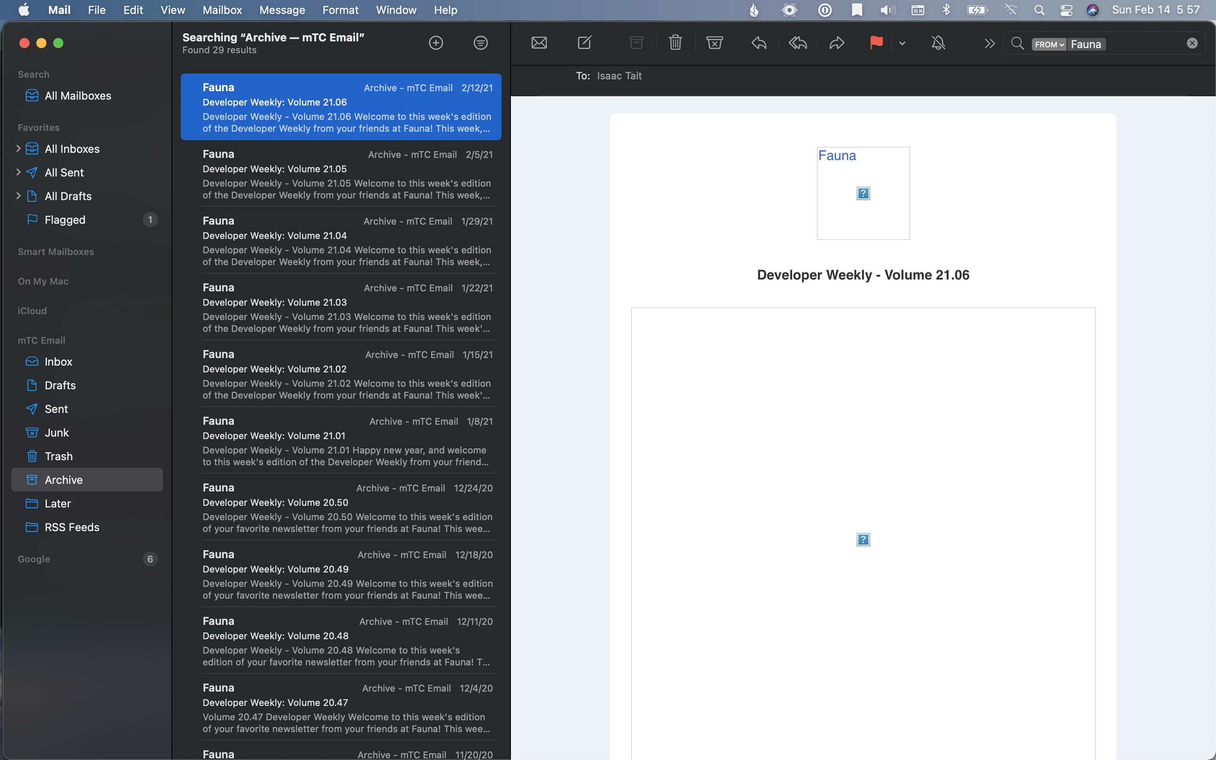Click the Fauna link in email body
1216x760 pixels.
pyautogui.click(x=836, y=156)
